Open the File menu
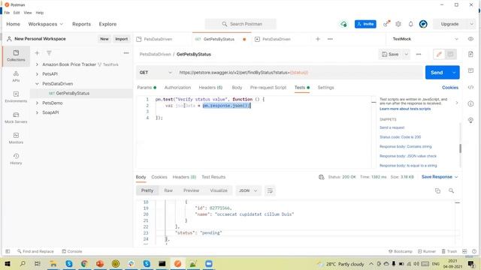Viewport: 481px width, 270px height. pyautogui.click(x=7, y=13)
